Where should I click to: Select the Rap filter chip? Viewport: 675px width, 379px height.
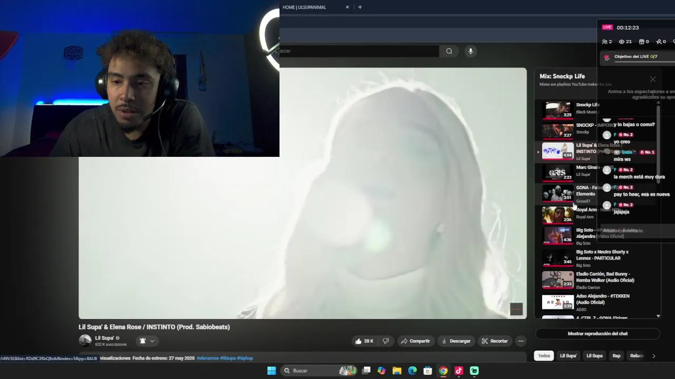pyautogui.click(x=616, y=356)
